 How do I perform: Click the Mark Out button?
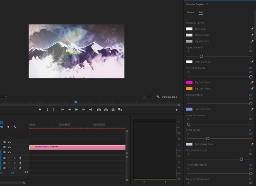[x=54, y=109]
